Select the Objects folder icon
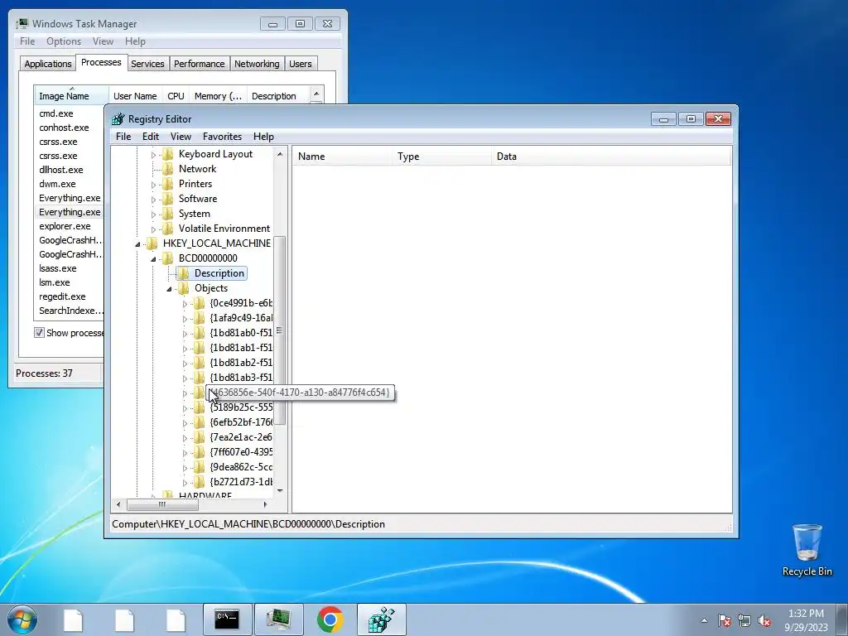 point(184,288)
